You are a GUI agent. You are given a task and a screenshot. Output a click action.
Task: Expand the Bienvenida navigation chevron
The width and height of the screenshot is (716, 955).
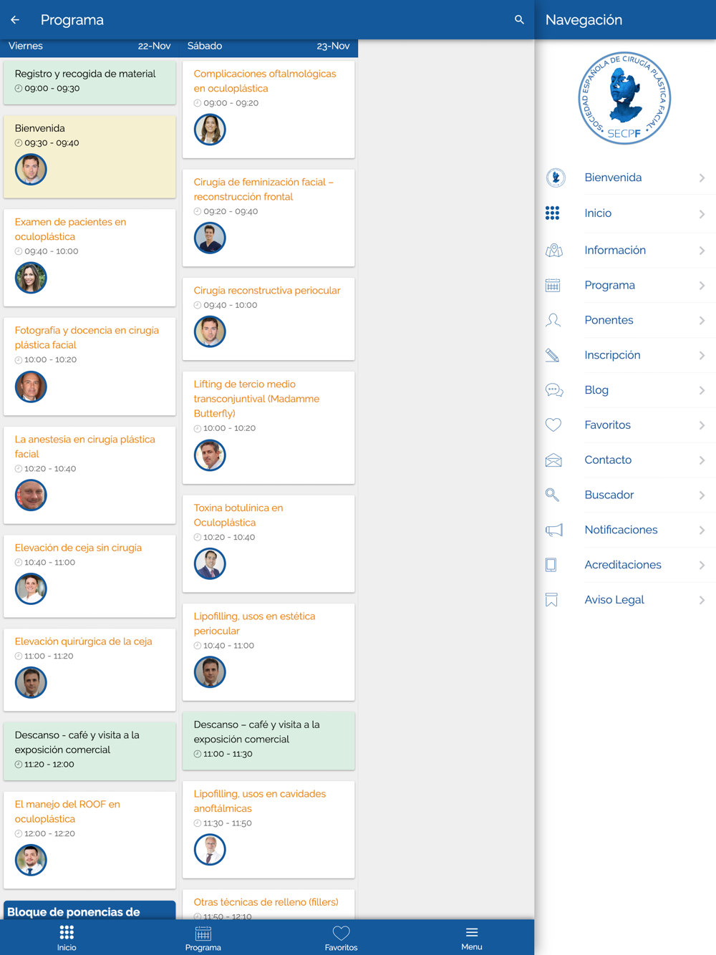tap(702, 178)
